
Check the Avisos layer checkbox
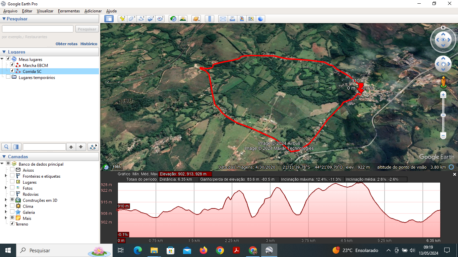(12, 170)
